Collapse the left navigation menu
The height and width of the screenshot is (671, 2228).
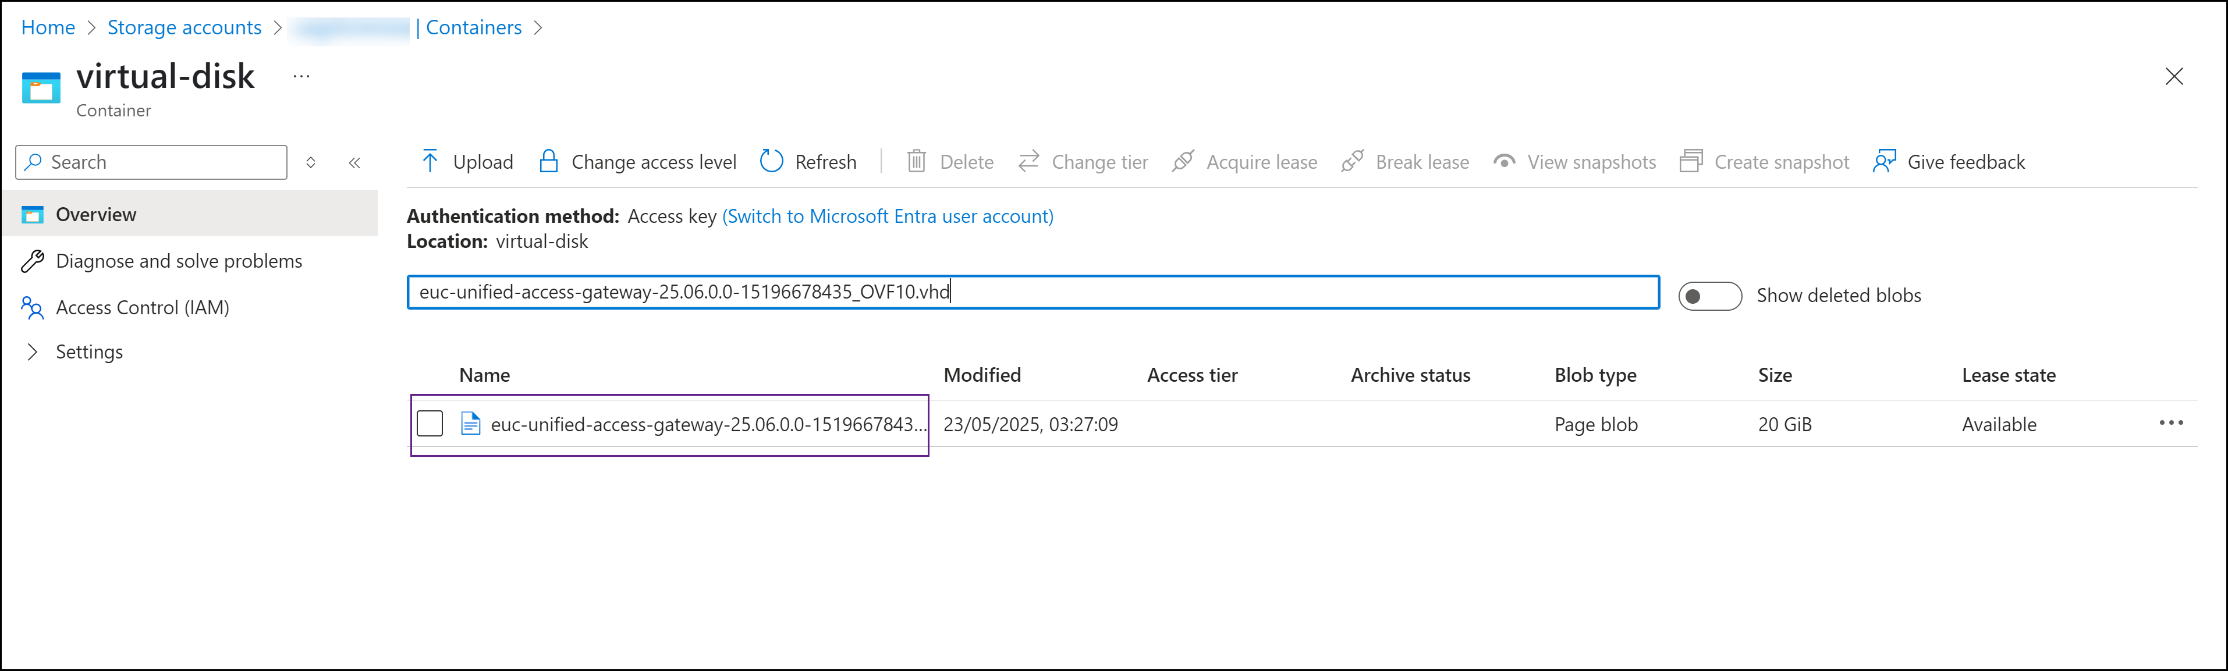[354, 162]
